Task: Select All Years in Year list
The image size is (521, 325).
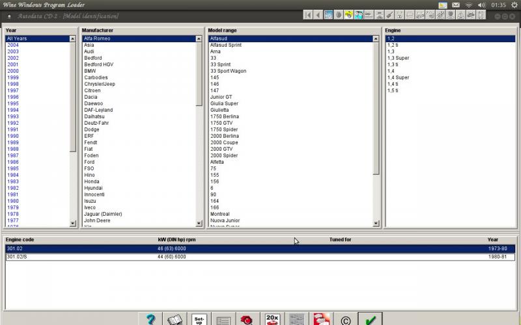Action: tap(37, 38)
